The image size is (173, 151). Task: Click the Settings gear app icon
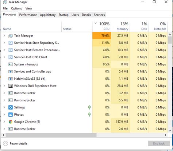[11, 107]
